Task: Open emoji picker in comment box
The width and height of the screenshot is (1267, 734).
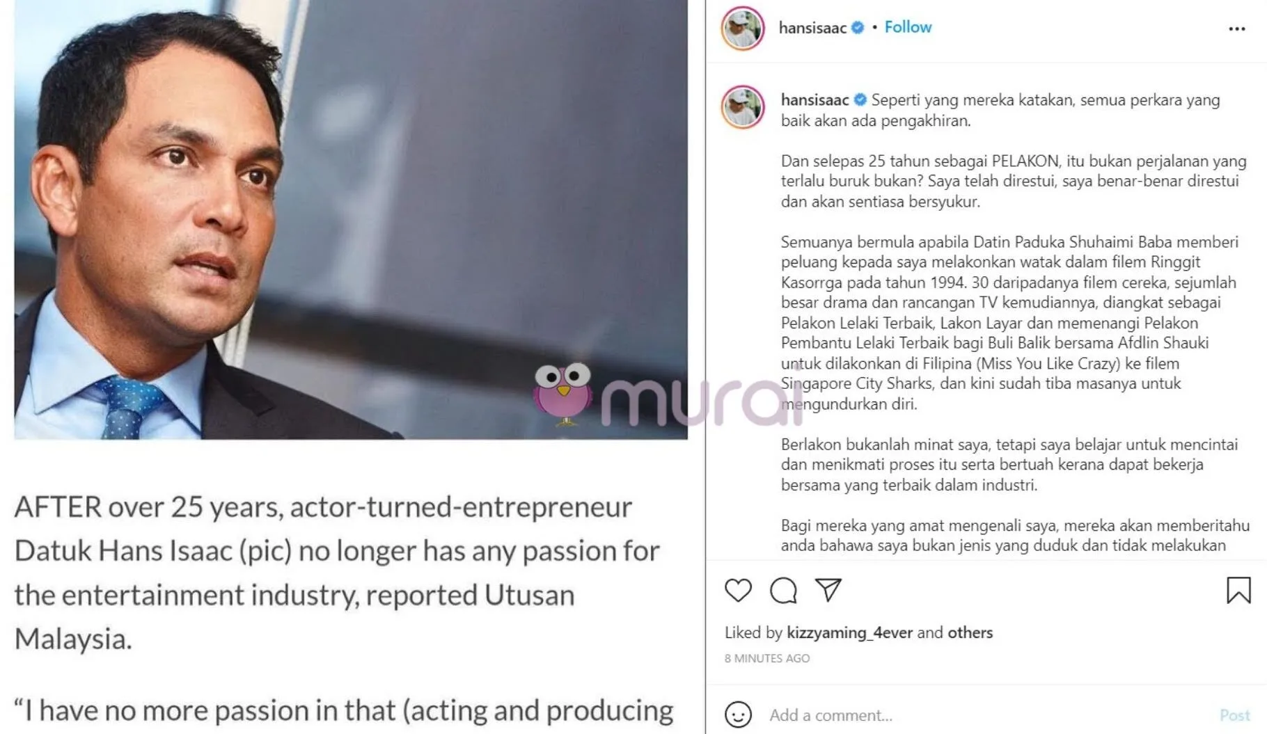Action: (x=738, y=715)
